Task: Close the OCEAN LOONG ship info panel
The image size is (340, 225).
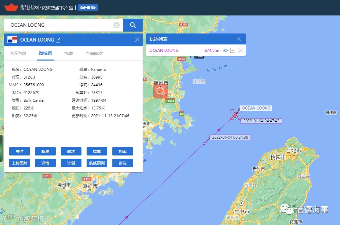Action: [137, 40]
